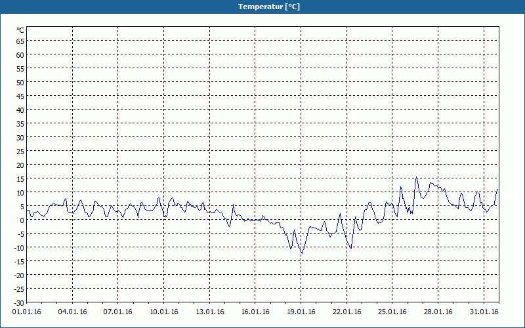Click the lowest temperature dip near 19.01.16

click(302, 253)
